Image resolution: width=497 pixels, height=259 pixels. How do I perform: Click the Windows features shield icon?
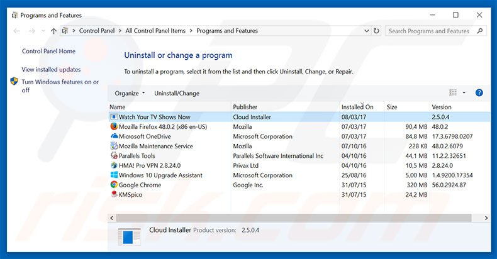point(14,81)
